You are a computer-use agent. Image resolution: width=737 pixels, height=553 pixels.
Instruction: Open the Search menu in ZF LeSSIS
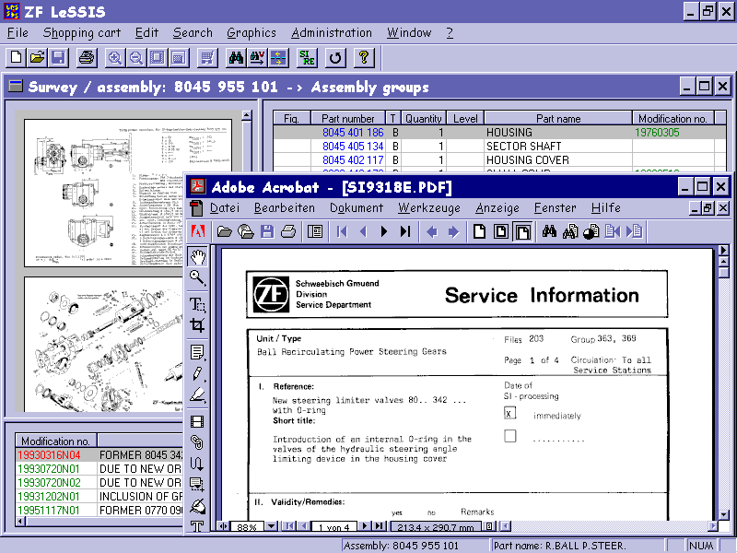[x=193, y=33]
